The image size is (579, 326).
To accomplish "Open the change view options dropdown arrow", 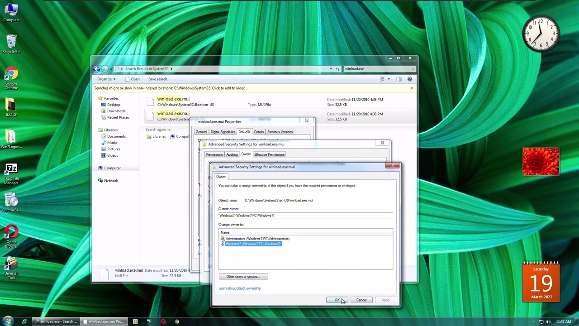I will 389,79.
